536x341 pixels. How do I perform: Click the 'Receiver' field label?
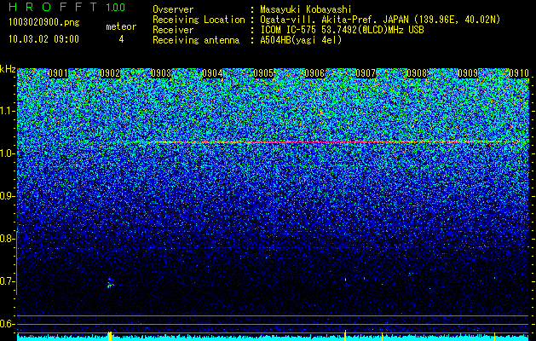click(x=173, y=30)
